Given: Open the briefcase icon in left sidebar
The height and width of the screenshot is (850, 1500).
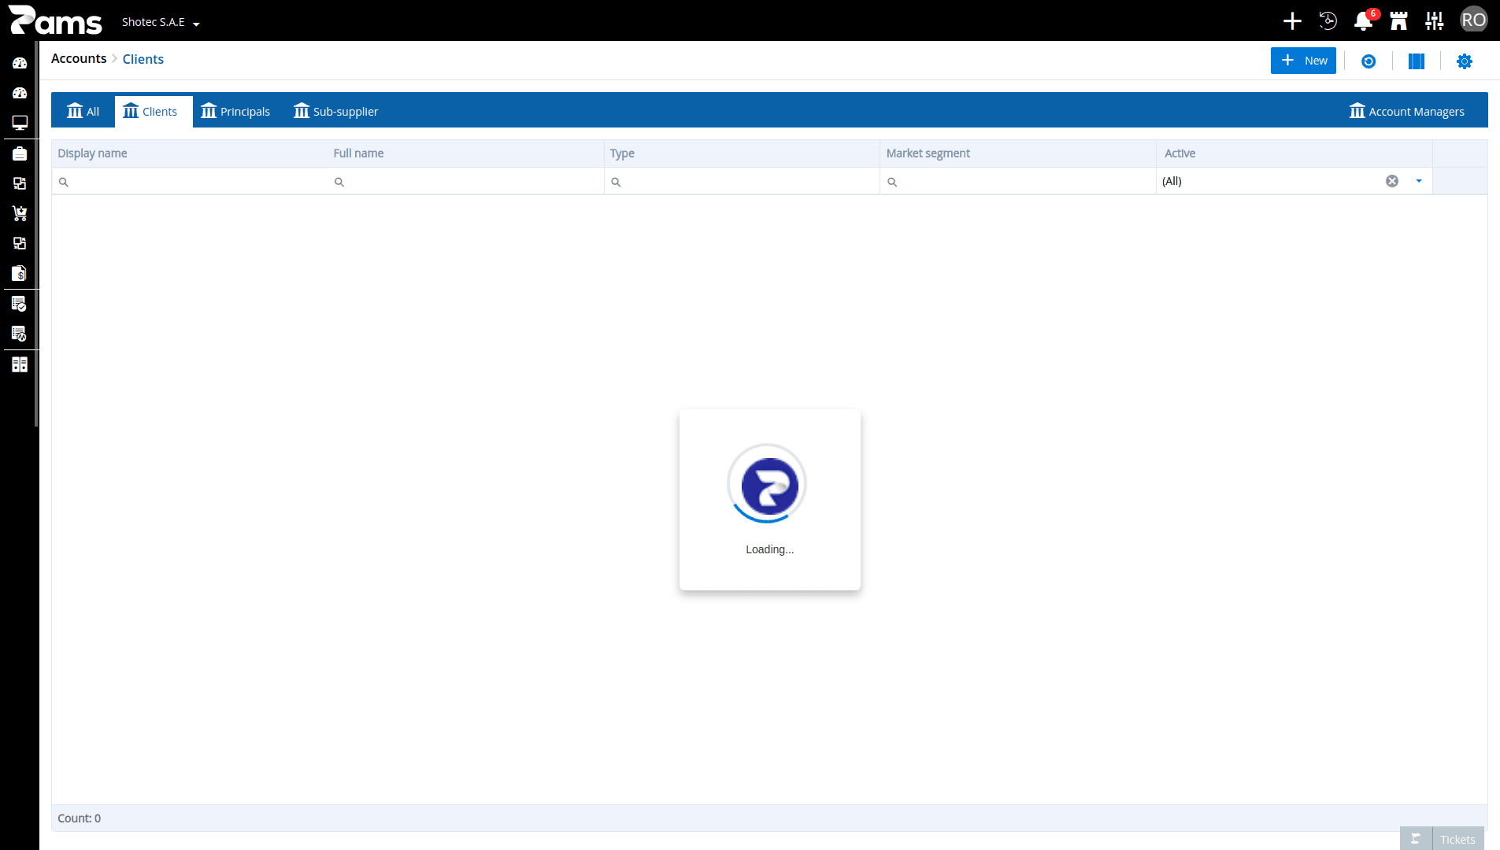Looking at the screenshot, I should tap(20, 153).
